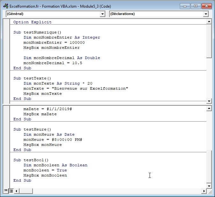This screenshot has width=215, height=197.
Task: Minimize the Module5_3 code window
Action: coord(186,6)
